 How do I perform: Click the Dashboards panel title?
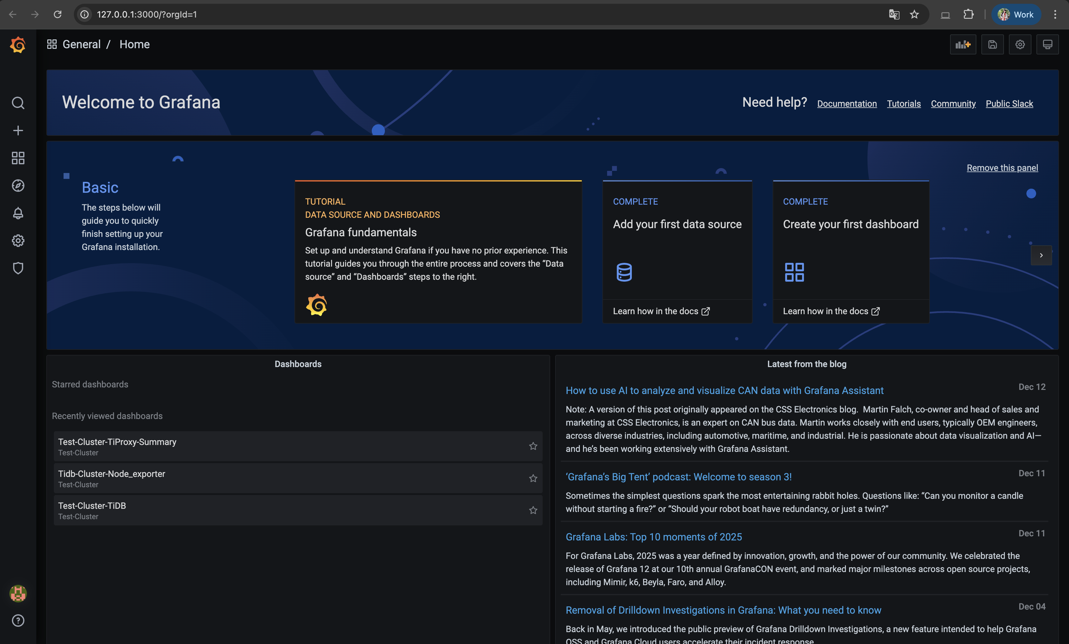(298, 364)
